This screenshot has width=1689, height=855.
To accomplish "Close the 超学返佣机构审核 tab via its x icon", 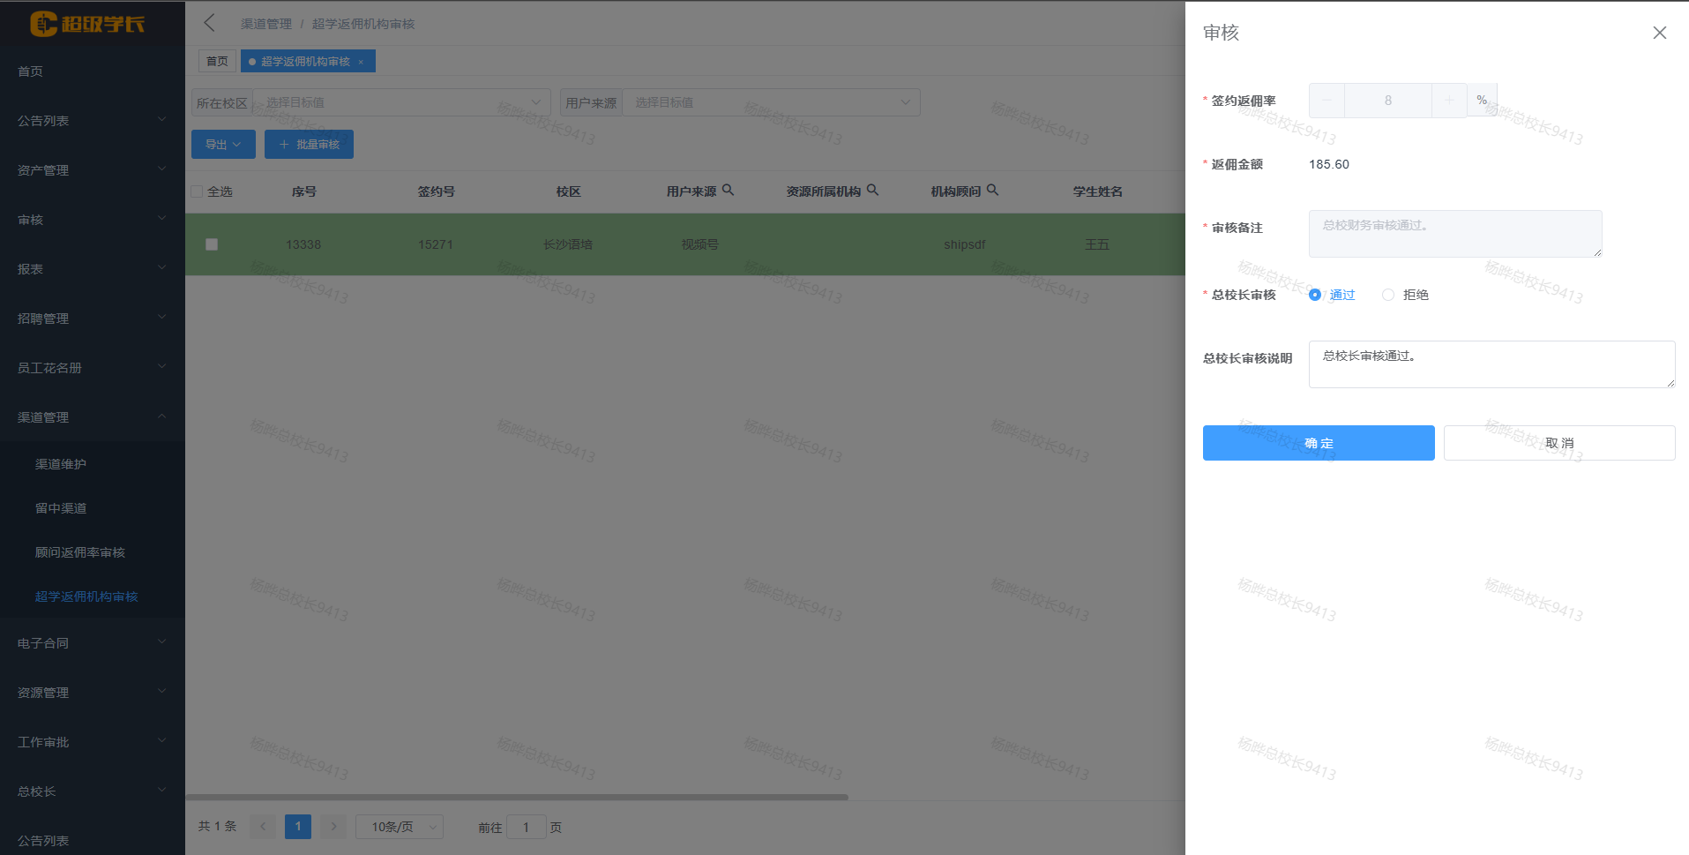I will coord(361,62).
